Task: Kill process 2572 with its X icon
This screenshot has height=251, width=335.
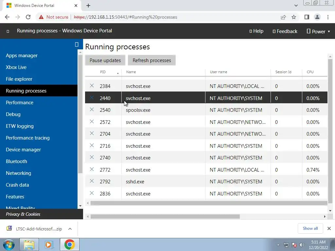Action: coord(92,122)
